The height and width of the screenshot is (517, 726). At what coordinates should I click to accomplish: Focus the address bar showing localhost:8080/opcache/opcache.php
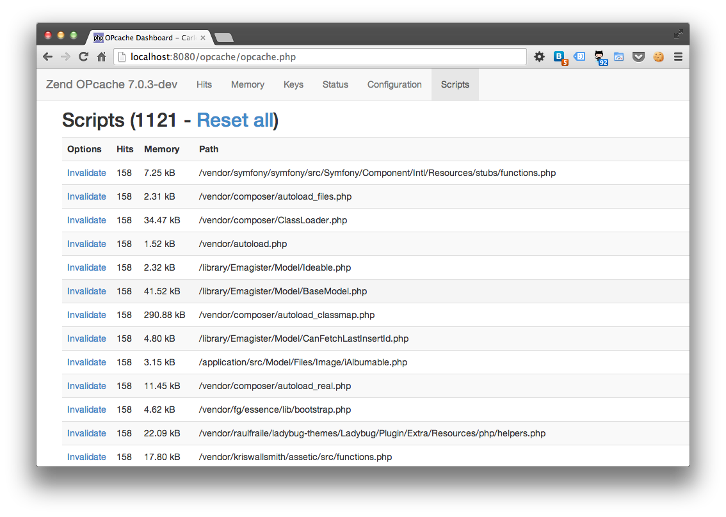(319, 57)
